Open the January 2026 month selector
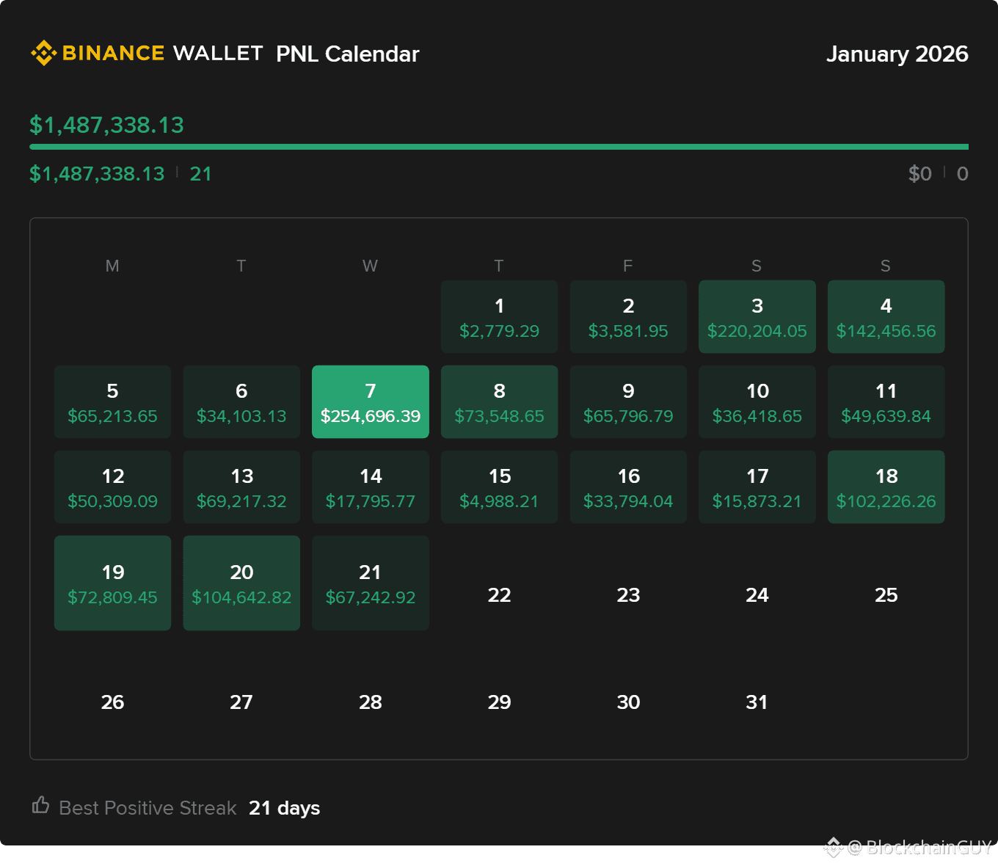 897,54
